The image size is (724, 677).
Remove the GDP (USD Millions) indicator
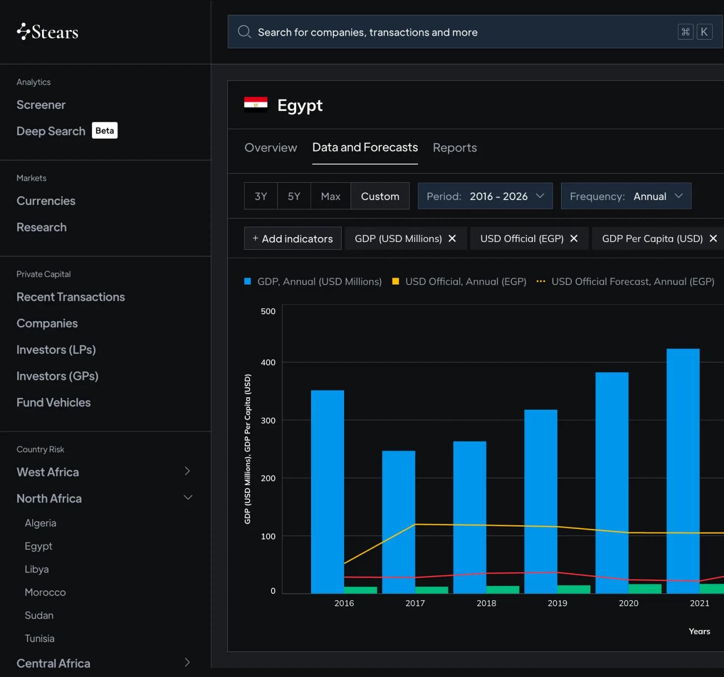(x=452, y=239)
